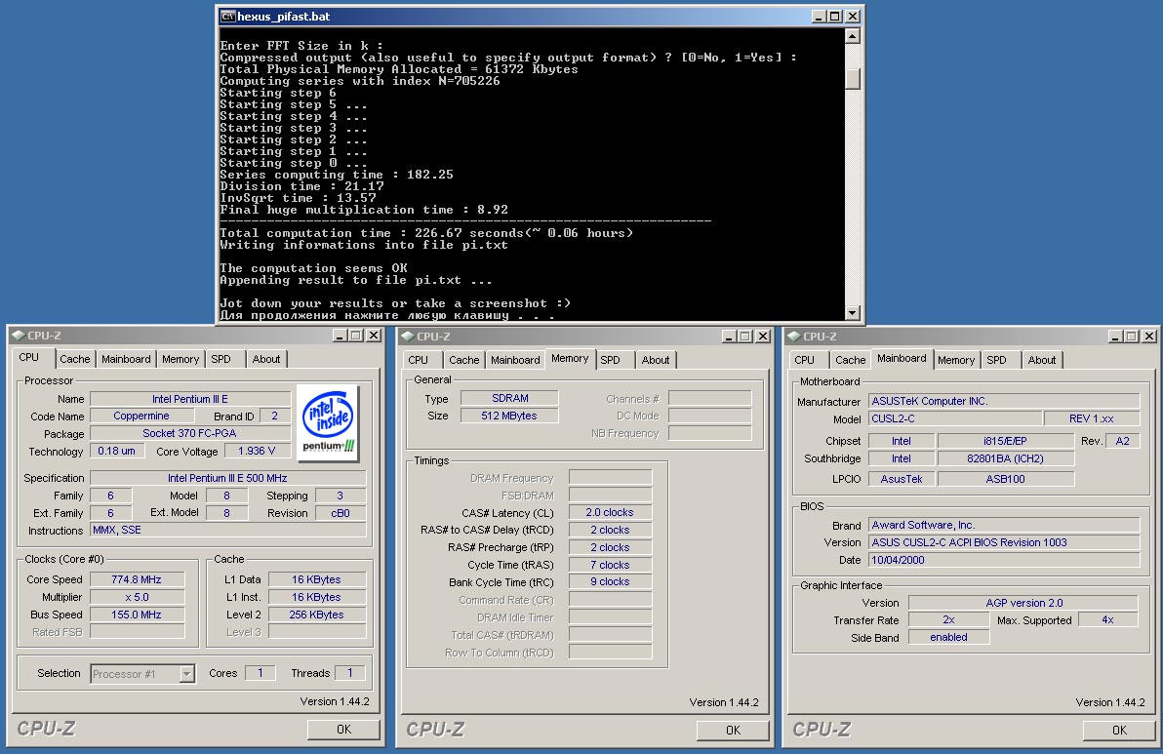Click the CPU-Z icon in Mainboard window title
Screen dimensions: 1163x754
793,337
